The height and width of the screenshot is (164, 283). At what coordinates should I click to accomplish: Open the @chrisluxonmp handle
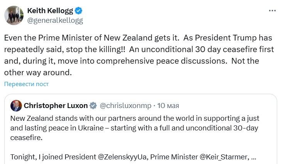[x=125, y=106]
